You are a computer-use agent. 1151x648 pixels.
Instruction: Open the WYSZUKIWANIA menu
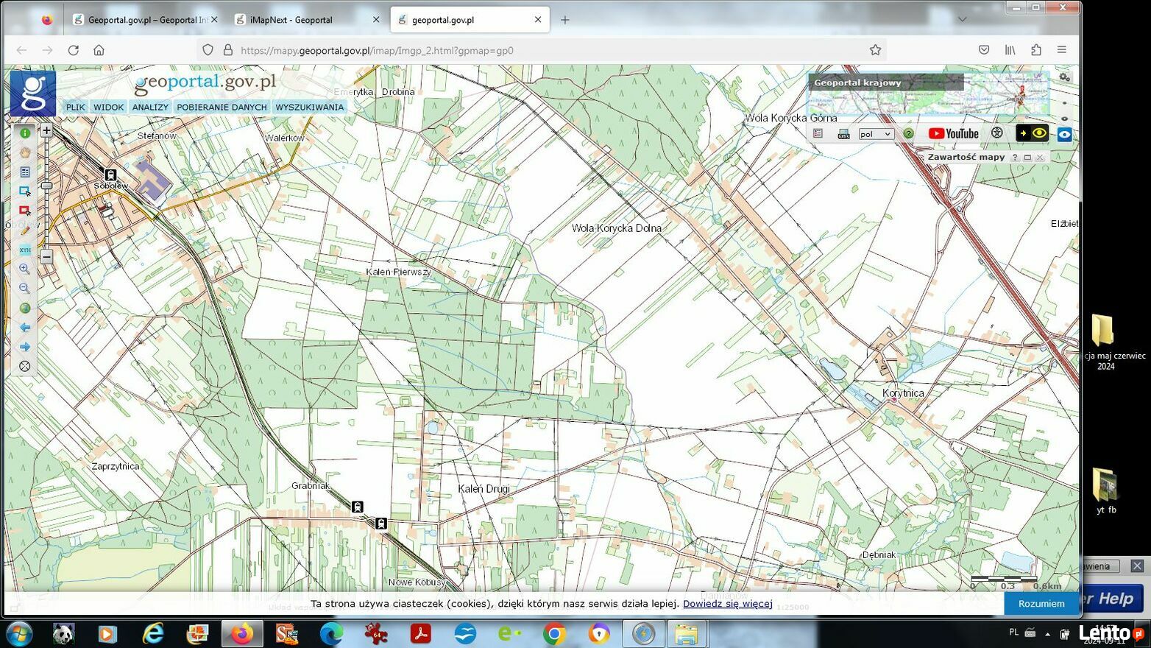pyautogui.click(x=310, y=107)
